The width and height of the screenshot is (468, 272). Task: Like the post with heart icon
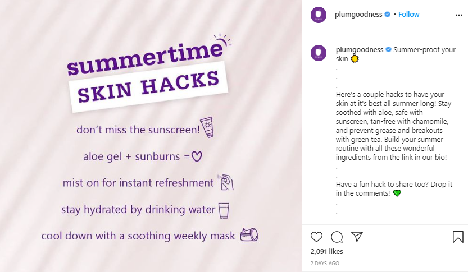tap(317, 237)
